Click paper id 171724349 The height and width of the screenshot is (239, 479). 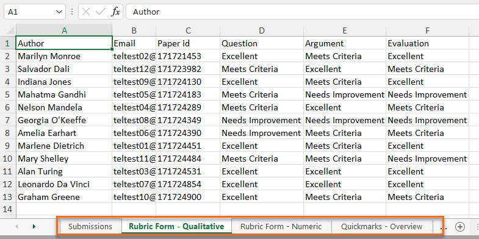(x=188, y=120)
